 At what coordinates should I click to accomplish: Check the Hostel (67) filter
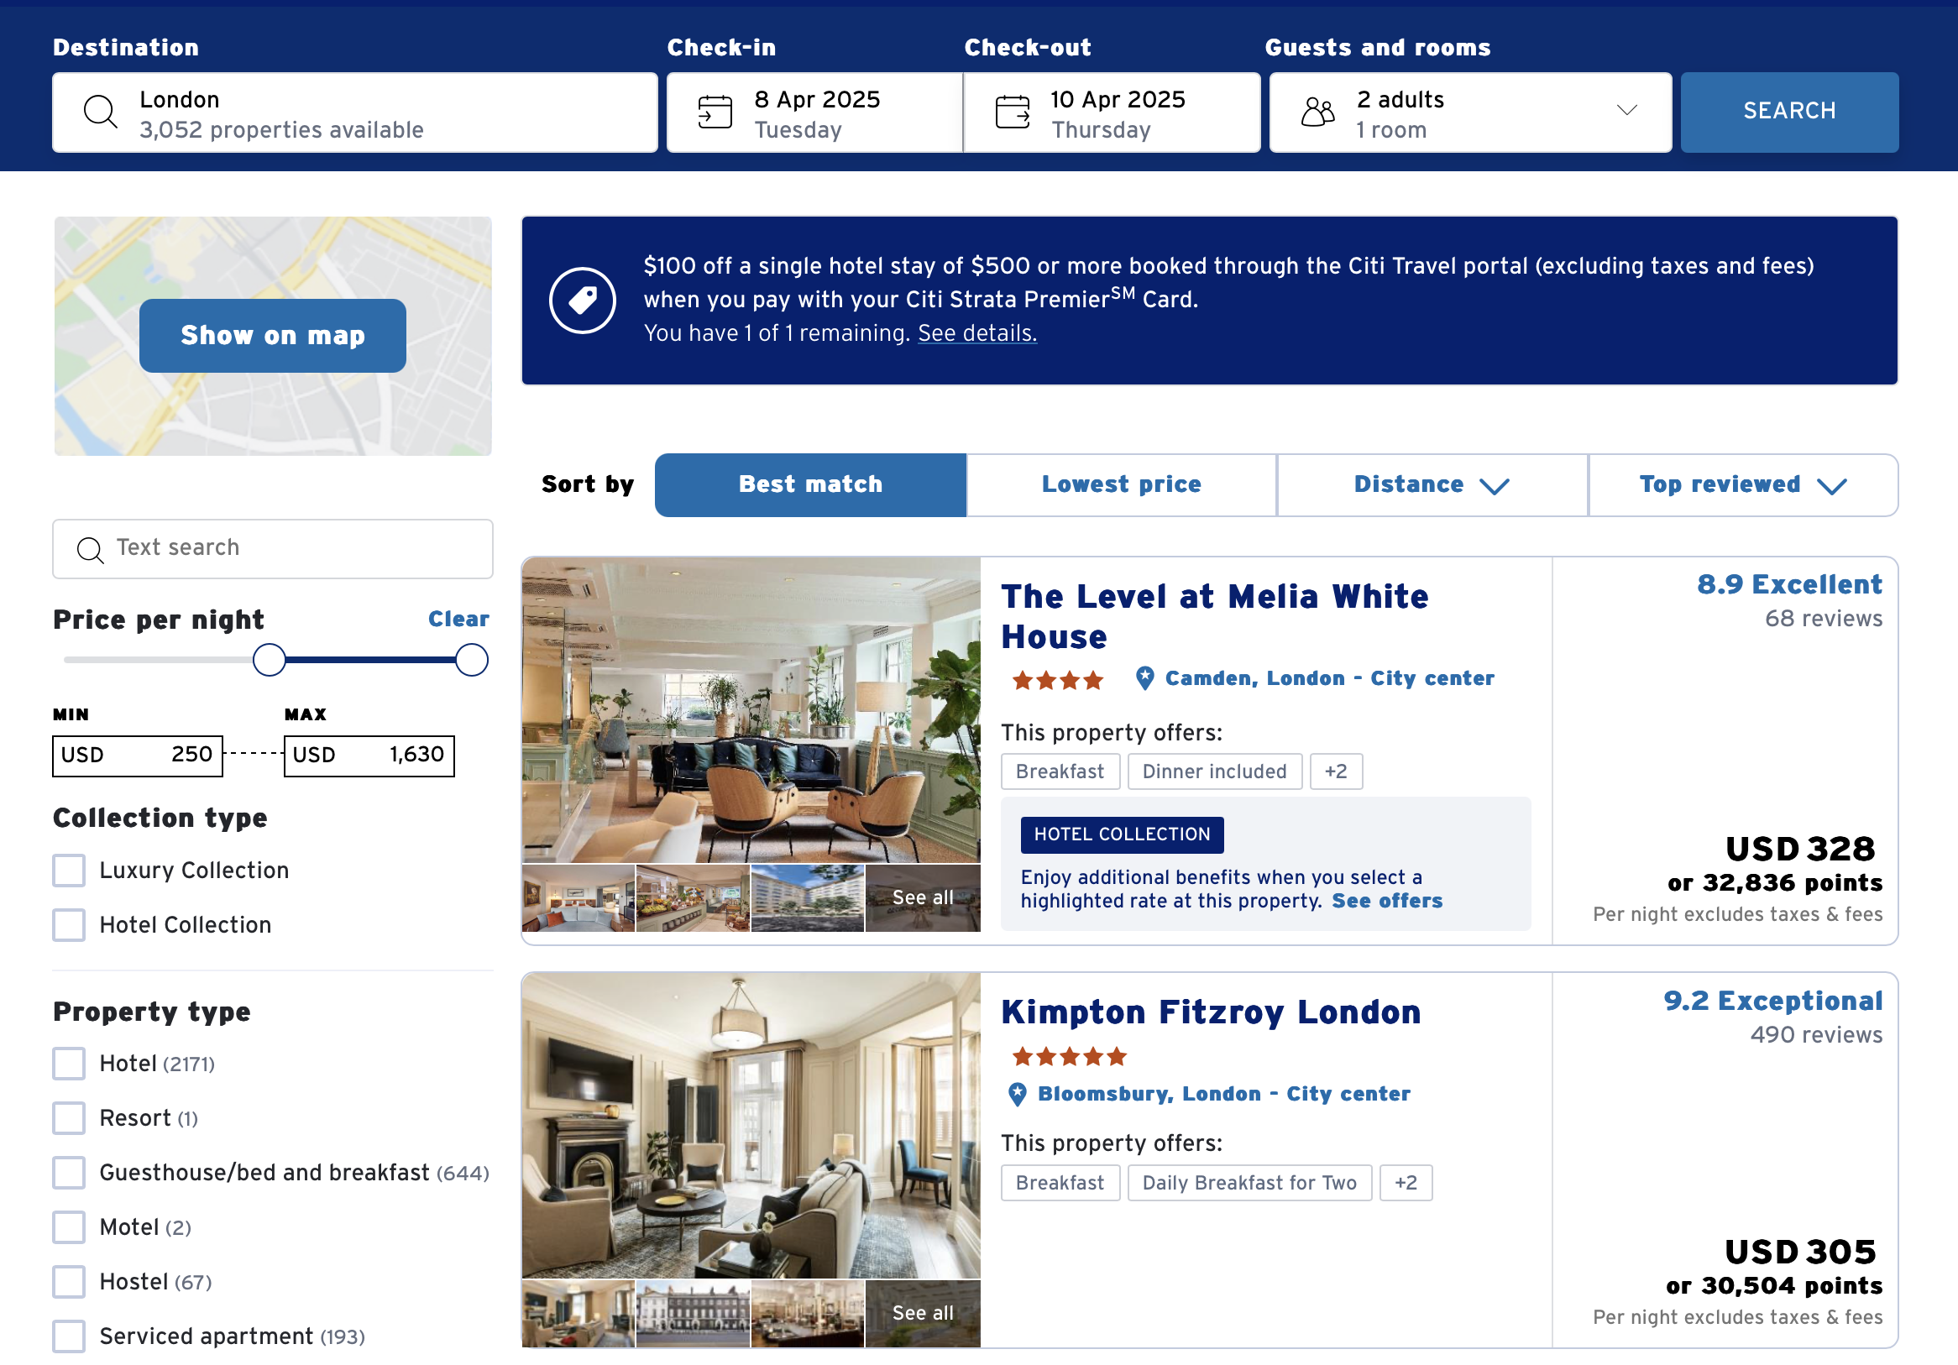[69, 1281]
